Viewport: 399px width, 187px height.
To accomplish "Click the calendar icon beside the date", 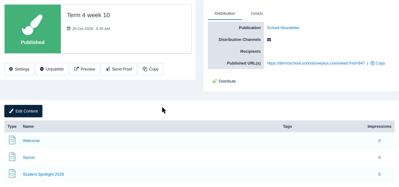I will 69,28.
